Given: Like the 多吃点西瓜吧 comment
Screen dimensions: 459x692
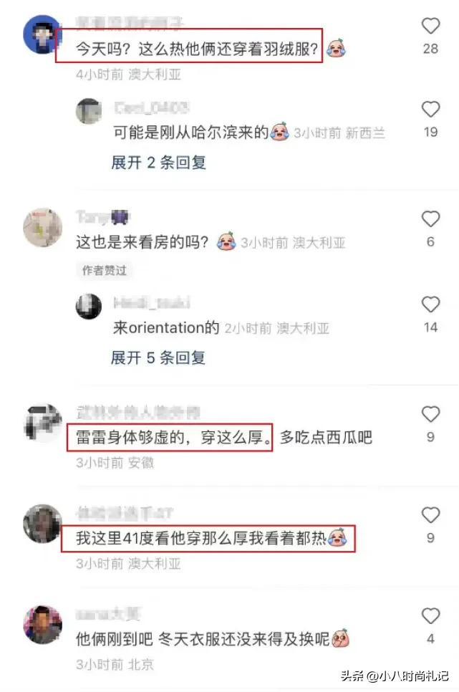Looking at the screenshot, I should click(x=430, y=414).
